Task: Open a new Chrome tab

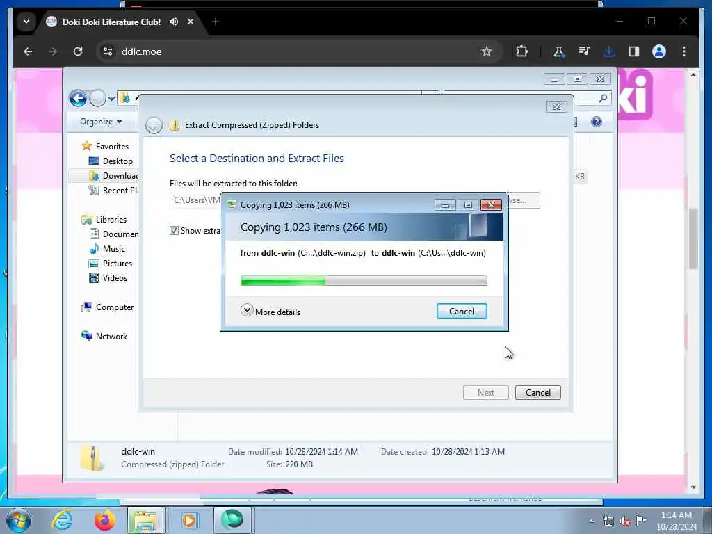Action: 216,22
